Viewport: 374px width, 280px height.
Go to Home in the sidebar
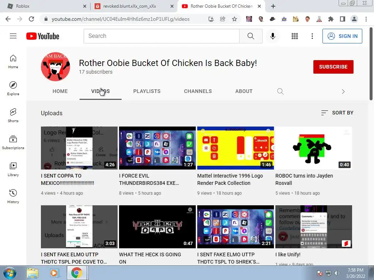13,62
